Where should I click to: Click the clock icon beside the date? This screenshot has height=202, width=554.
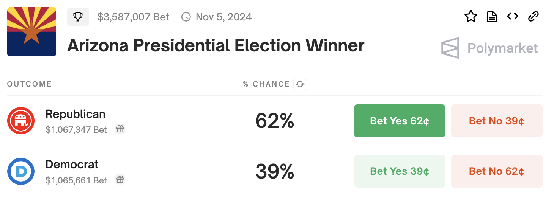coord(186,17)
